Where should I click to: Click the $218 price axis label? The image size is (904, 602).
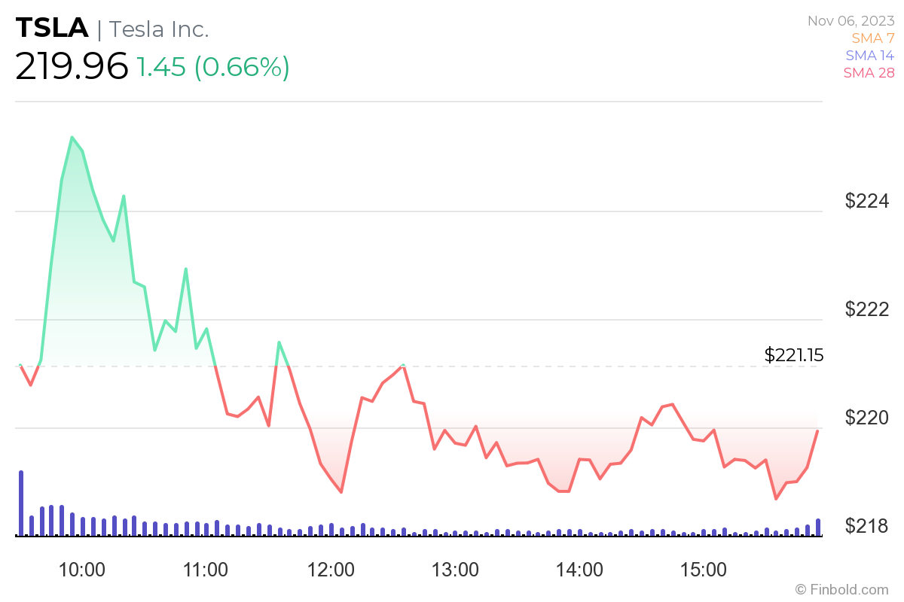click(867, 525)
